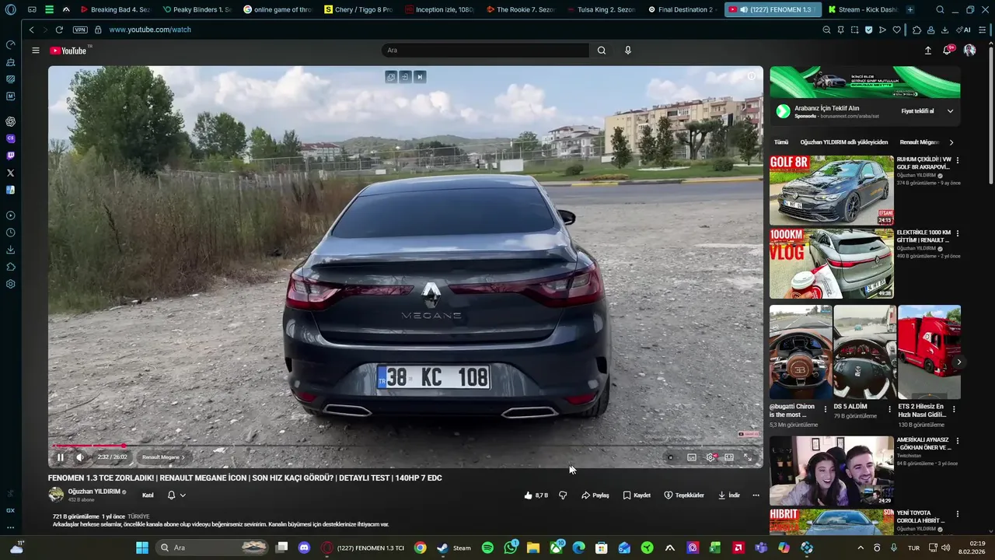The width and height of the screenshot is (995, 560).
Task: Select Oğuzhan YILDIRIM adlı yükleyiciden chip
Action: (843, 142)
